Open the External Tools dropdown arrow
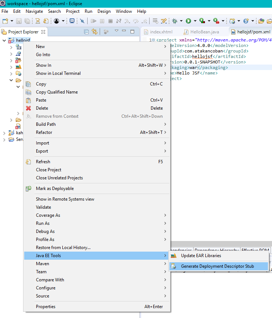Image resolution: width=272 pixels, height=318 pixels. (x=223, y=21)
